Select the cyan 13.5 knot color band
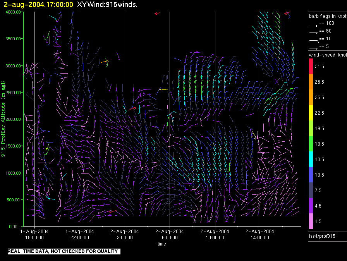The width and height of the screenshot is (347, 261). click(x=311, y=159)
